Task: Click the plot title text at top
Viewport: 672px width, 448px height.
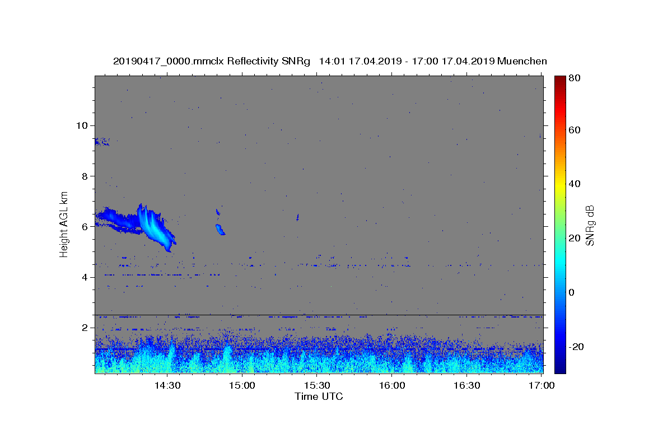Action: click(x=330, y=61)
